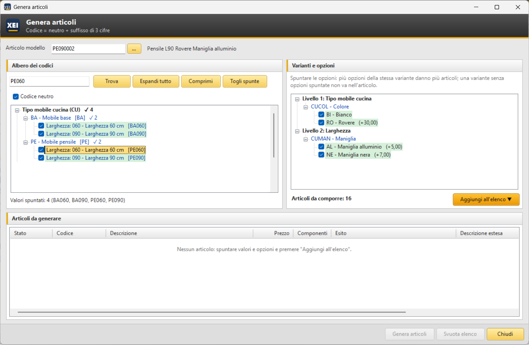Uncheck the BI - Bianco option
The height and width of the screenshot is (345, 529).
click(x=321, y=115)
